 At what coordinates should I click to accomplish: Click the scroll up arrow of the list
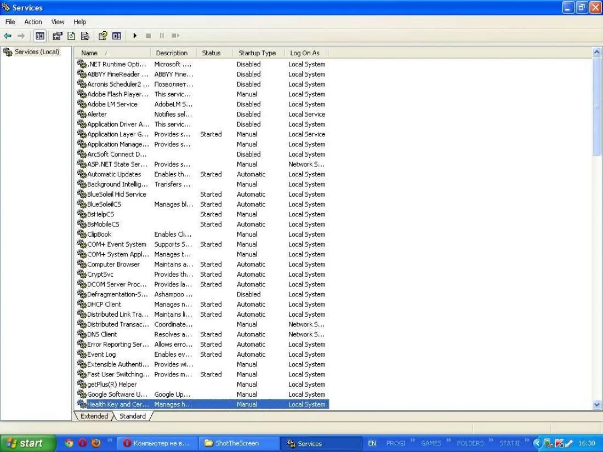point(597,52)
